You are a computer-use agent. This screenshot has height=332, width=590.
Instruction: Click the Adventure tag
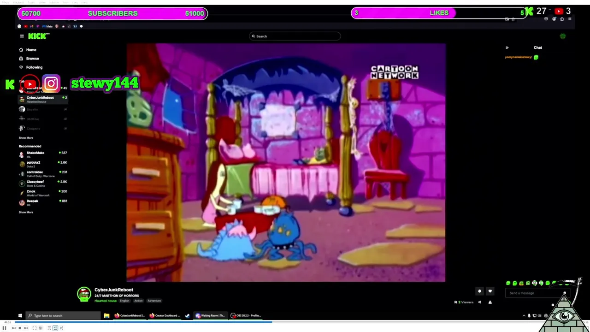154,301
